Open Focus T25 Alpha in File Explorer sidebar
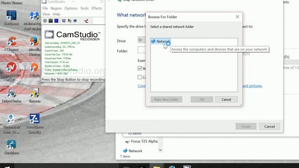 coord(141,141)
